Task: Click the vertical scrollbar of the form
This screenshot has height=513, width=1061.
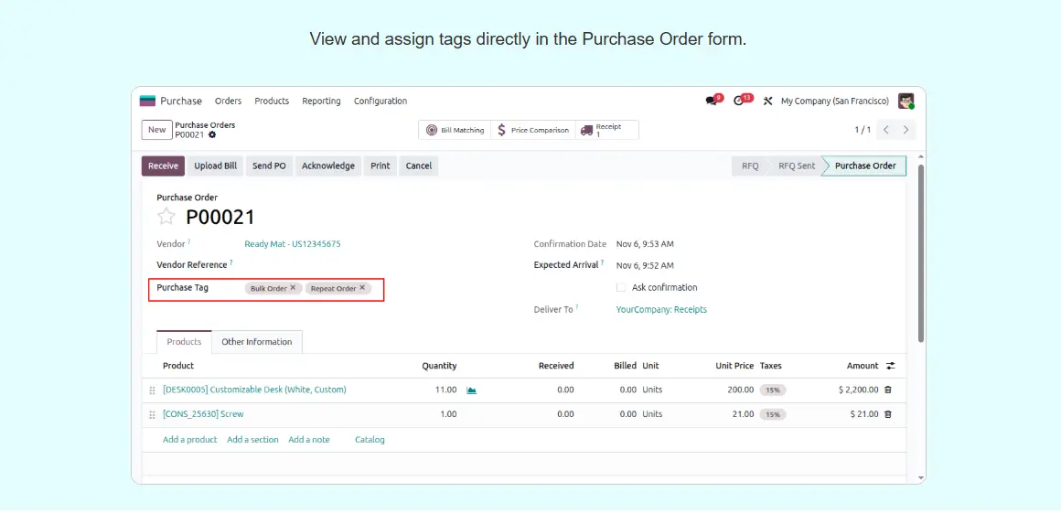Action: click(x=920, y=256)
